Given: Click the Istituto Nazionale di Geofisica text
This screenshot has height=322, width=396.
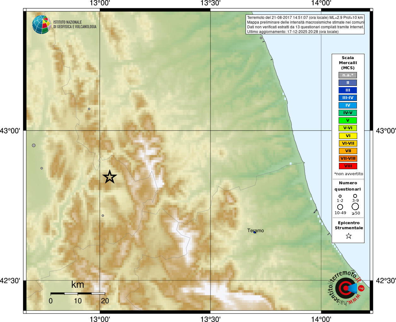Looking at the screenshot, I should click(75, 25).
